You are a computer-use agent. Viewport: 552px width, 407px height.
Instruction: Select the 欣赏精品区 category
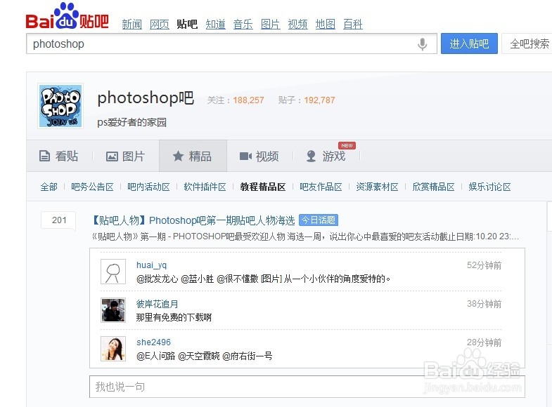tap(433, 187)
